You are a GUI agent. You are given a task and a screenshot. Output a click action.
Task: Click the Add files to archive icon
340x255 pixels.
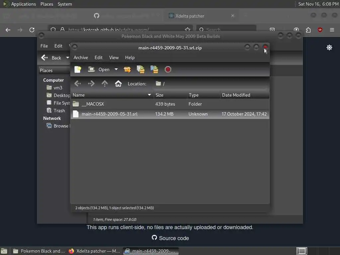click(141, 69)
